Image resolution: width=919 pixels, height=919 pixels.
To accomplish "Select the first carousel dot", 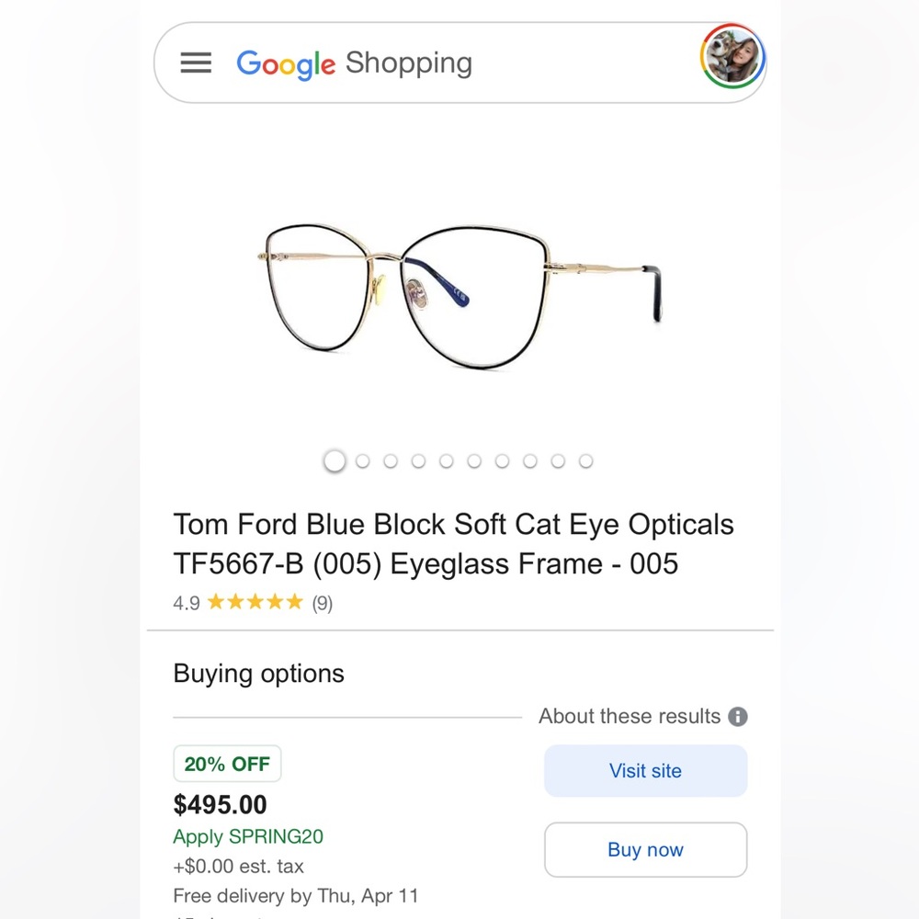I will coord(335,460).
